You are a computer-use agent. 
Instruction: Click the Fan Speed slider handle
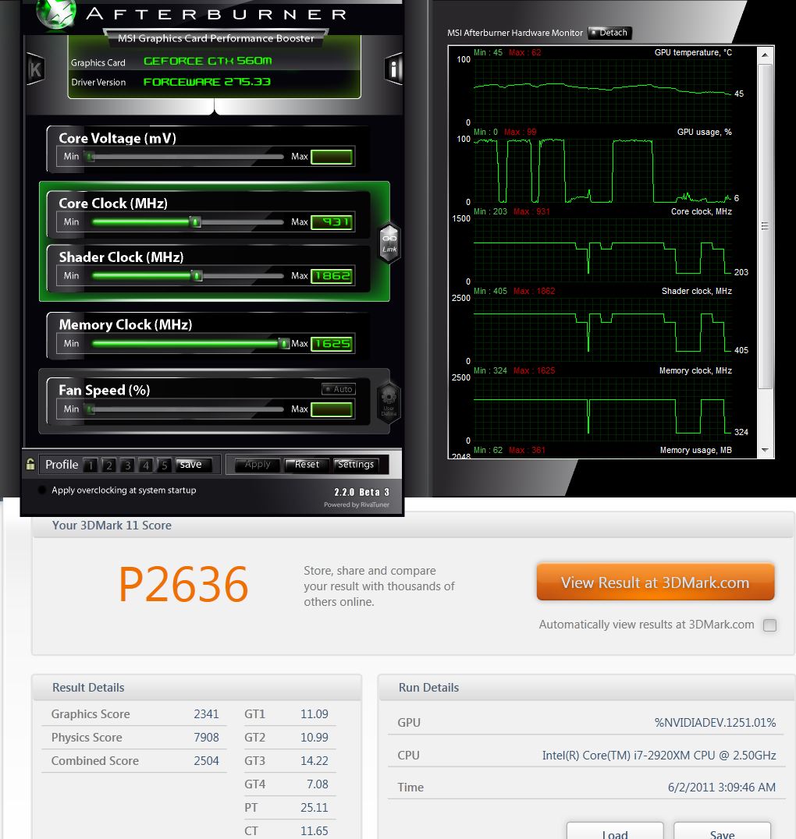(x=91, y=409)
